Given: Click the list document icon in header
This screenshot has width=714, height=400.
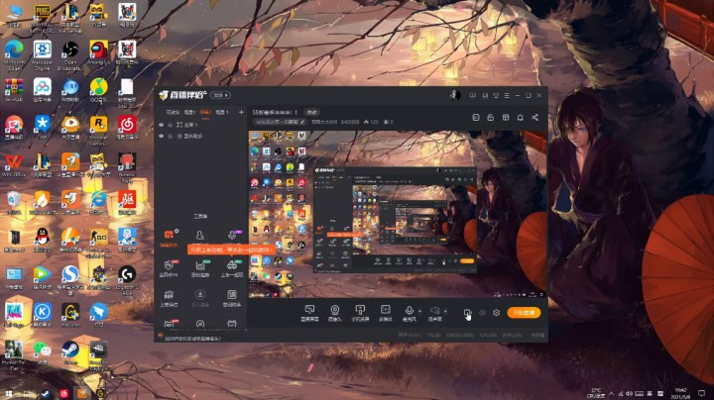Looking at the screenshot, I should (476, 117).
